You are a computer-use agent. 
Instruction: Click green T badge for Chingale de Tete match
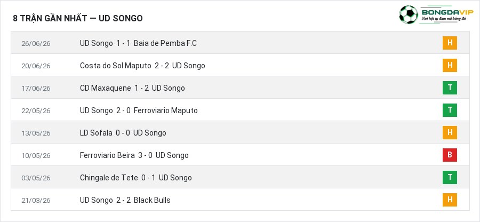450,177
